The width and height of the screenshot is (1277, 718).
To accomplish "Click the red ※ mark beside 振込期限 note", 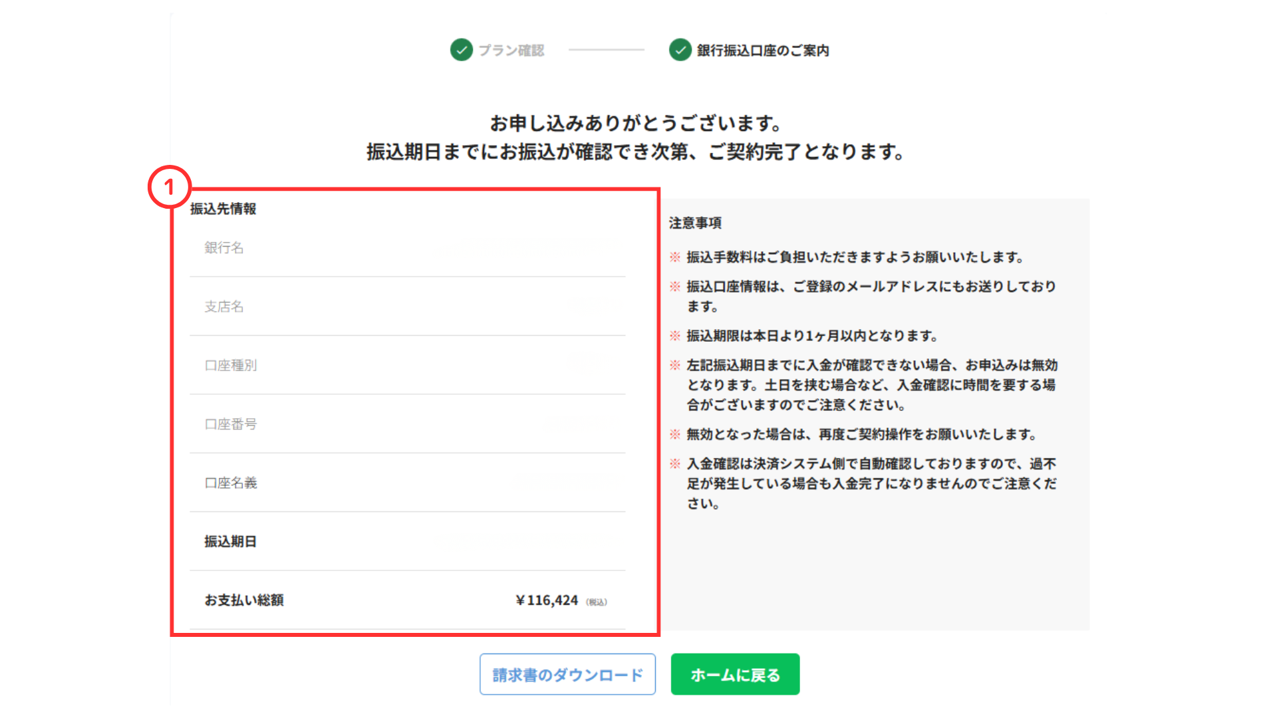I will point(674,336).
